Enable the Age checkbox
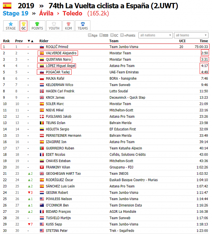Viewport: 212px width, 234px height. click(x=90, y=35)
